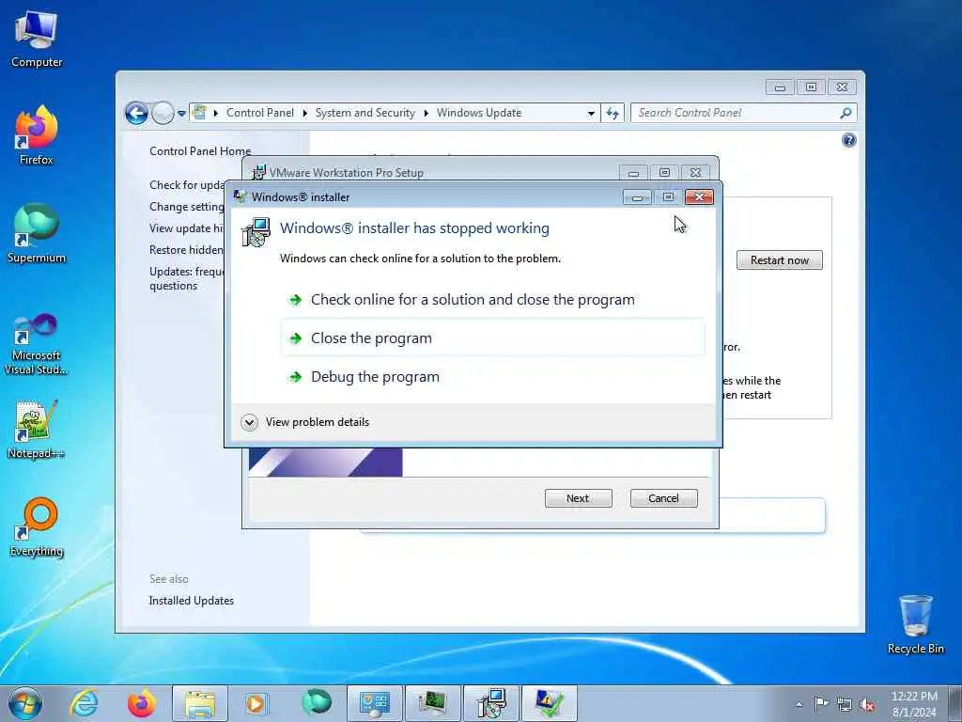Open the Everything search desktop shortcut
The image size is (962, 722).
click(37, 526)
